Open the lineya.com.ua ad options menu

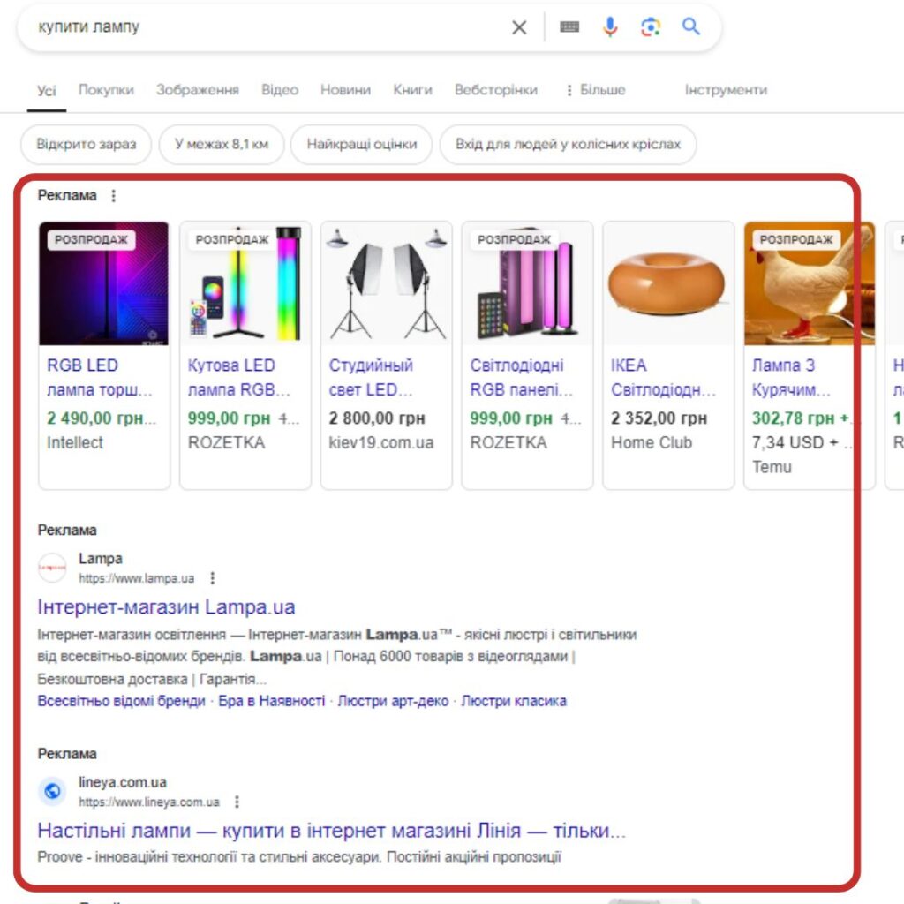tap(236, 803)
